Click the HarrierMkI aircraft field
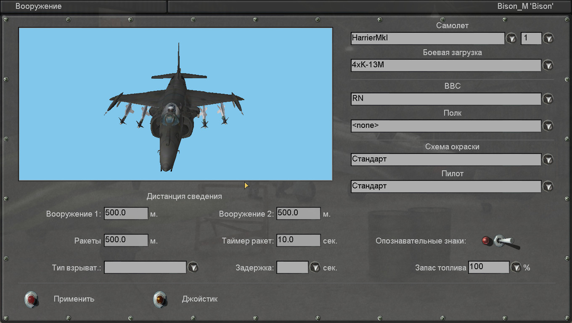Viewport: 572px width, 323px height. tap(428, 38)
